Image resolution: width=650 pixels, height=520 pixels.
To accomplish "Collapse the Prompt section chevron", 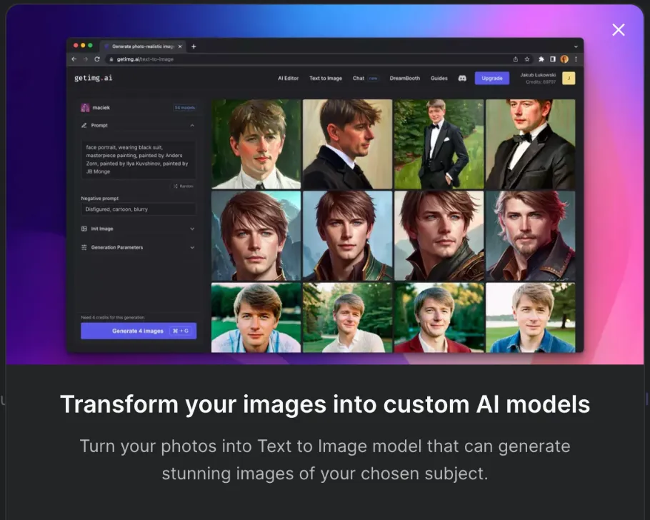I will [192, 126].
